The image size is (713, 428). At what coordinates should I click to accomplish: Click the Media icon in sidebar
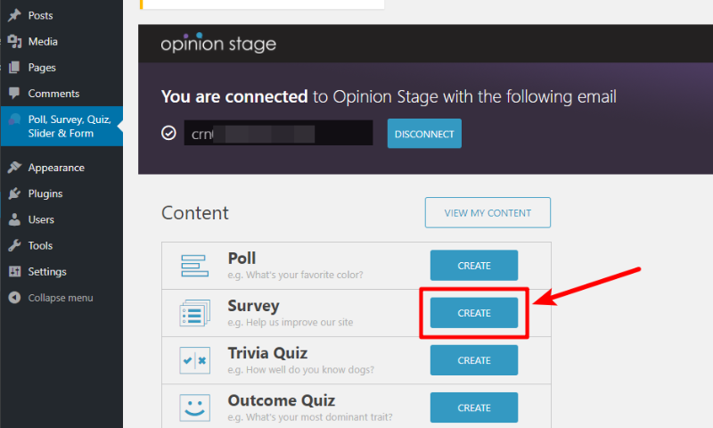(x=14, y=41)
